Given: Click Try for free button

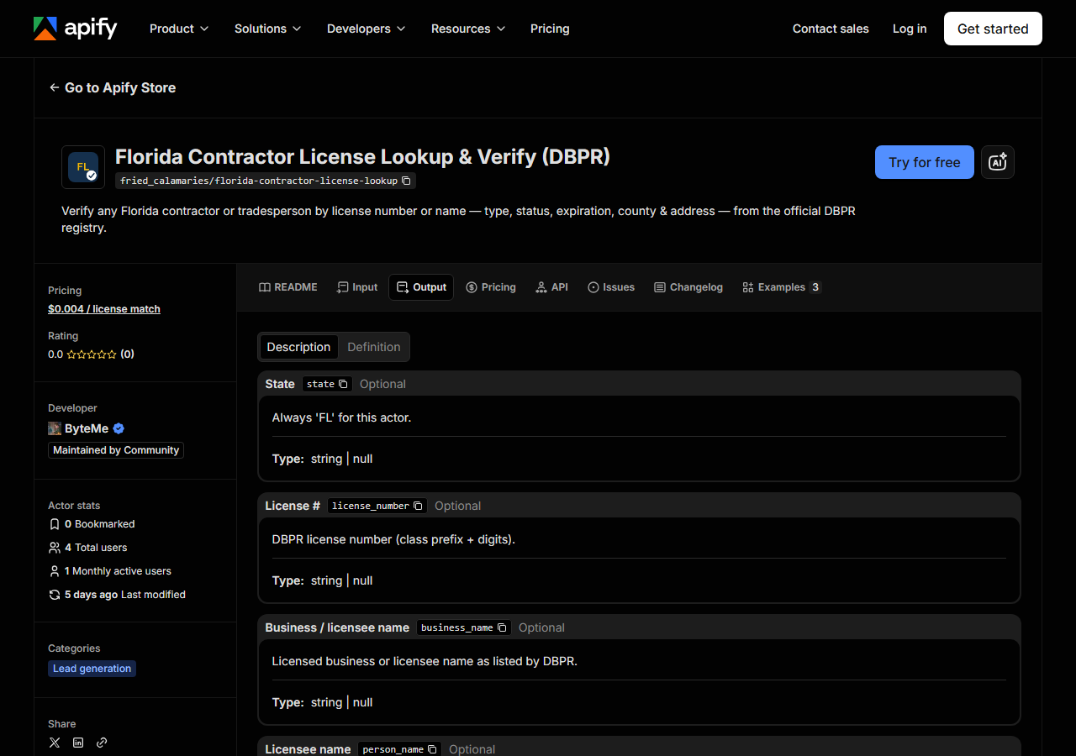Looking at the screenshot, I should click(925, 162).
